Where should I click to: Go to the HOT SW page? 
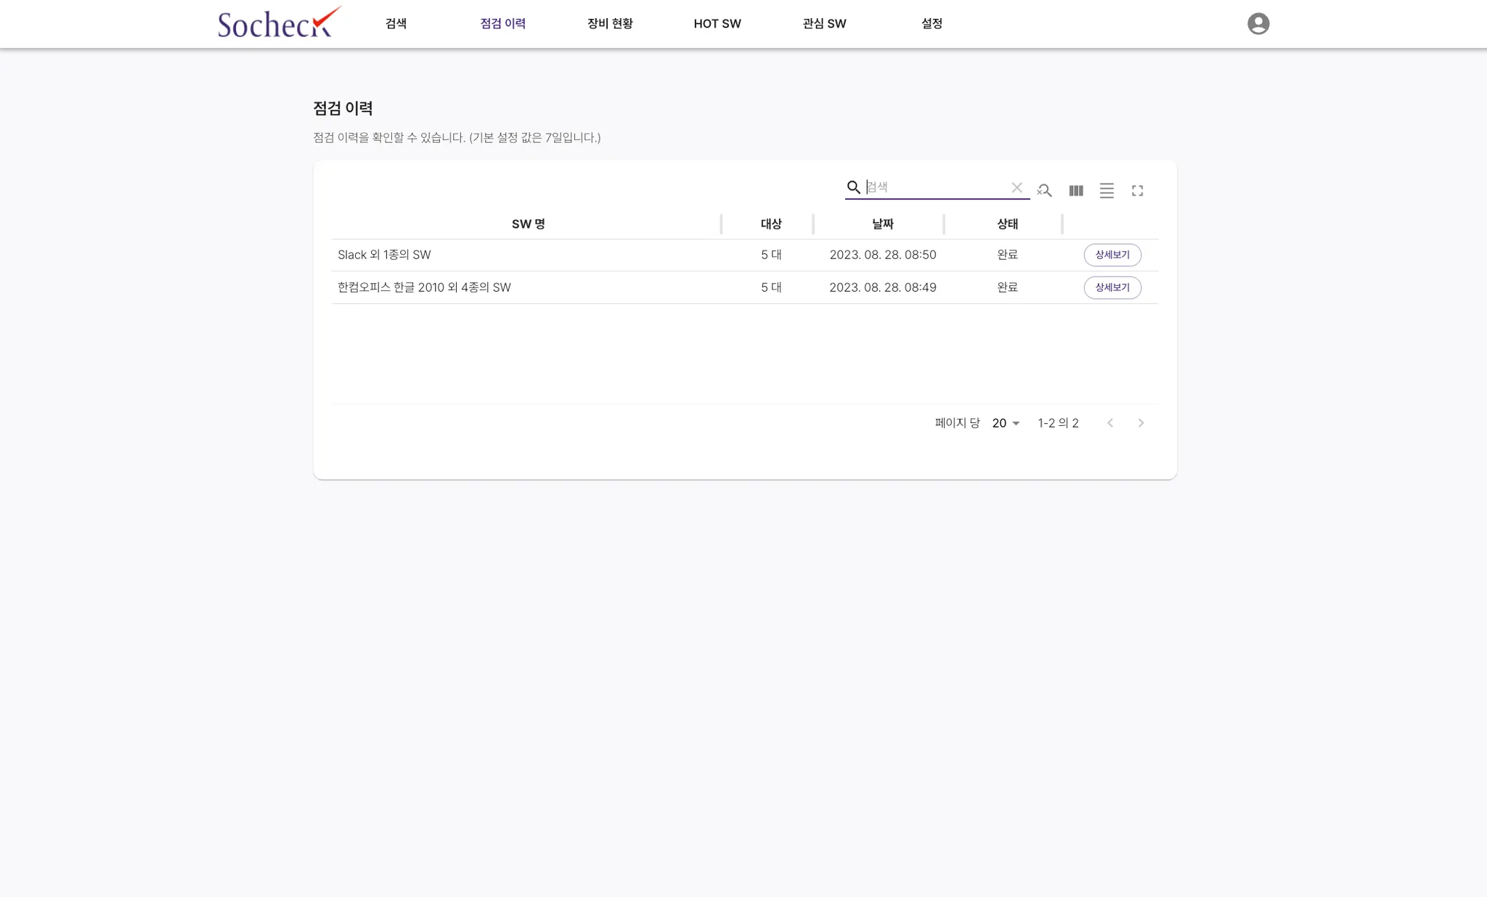coord(717,24)
